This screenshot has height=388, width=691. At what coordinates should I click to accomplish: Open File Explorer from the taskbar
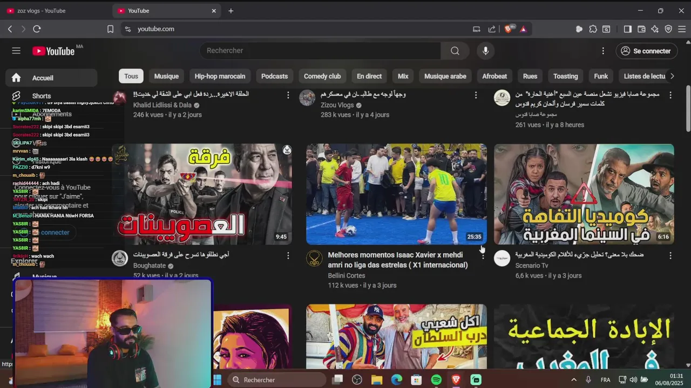tap(376, 380)
